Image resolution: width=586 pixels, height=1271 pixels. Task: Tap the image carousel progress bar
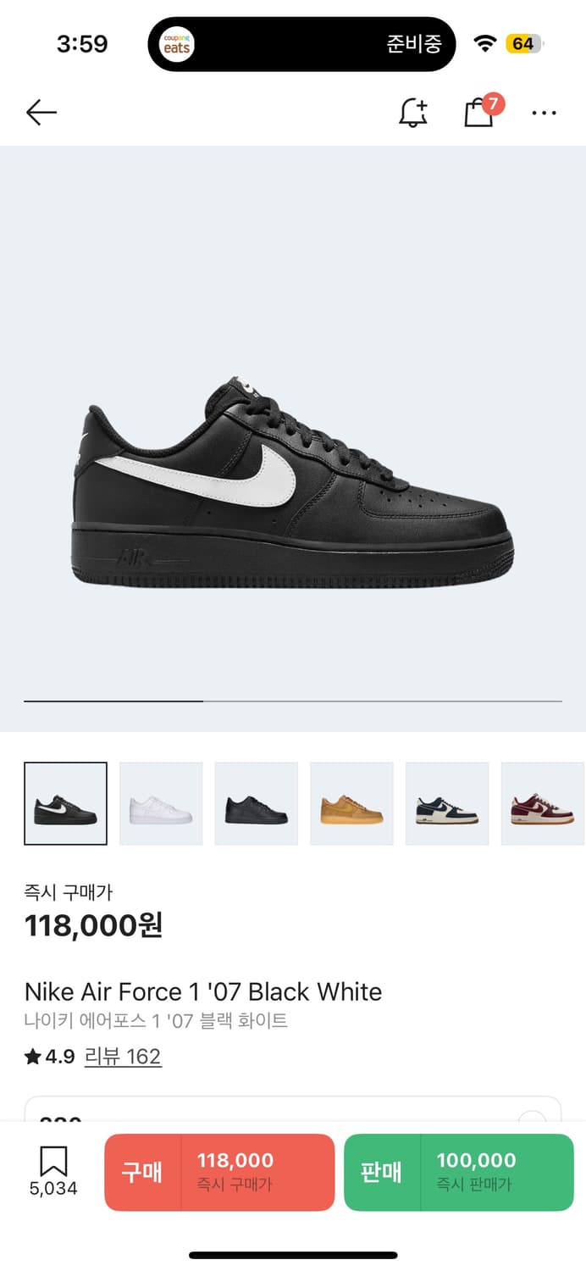coord(293,702)
